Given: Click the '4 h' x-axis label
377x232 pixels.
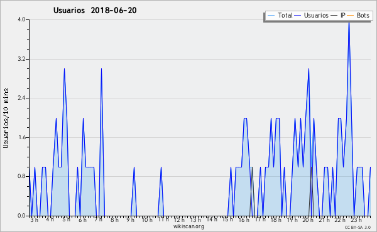Looking at the screenshot, I should click(x=50, y=219).
